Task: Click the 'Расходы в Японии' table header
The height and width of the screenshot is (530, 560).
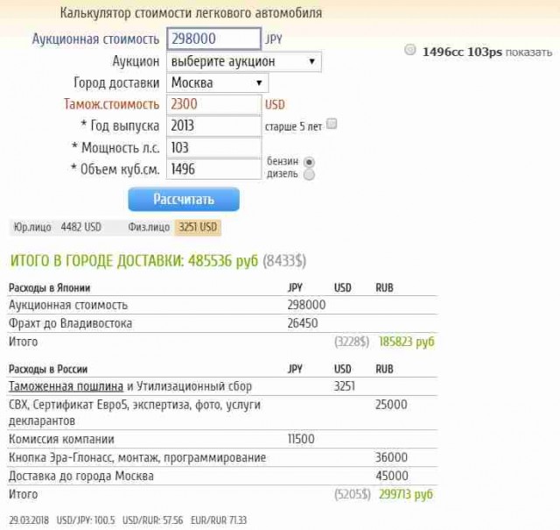Action: coord(49,287)
